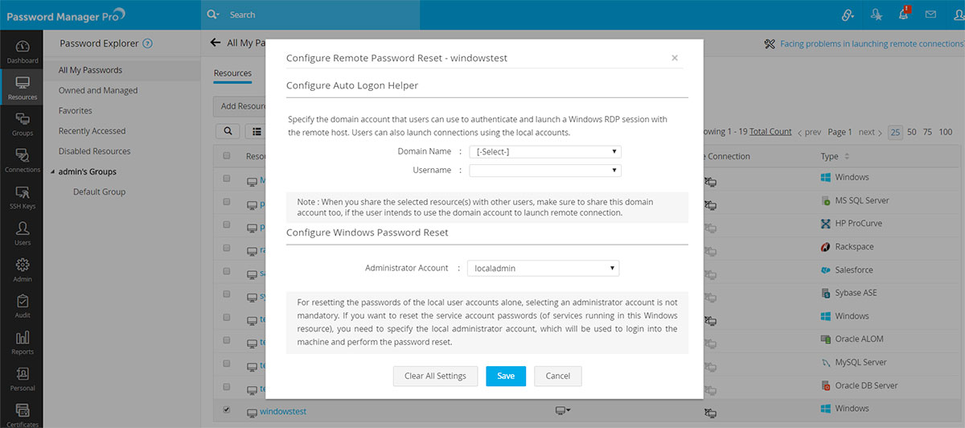Open the Audit sidebar icon
This screenshot has height=428, width=965.
click(22, 307)
